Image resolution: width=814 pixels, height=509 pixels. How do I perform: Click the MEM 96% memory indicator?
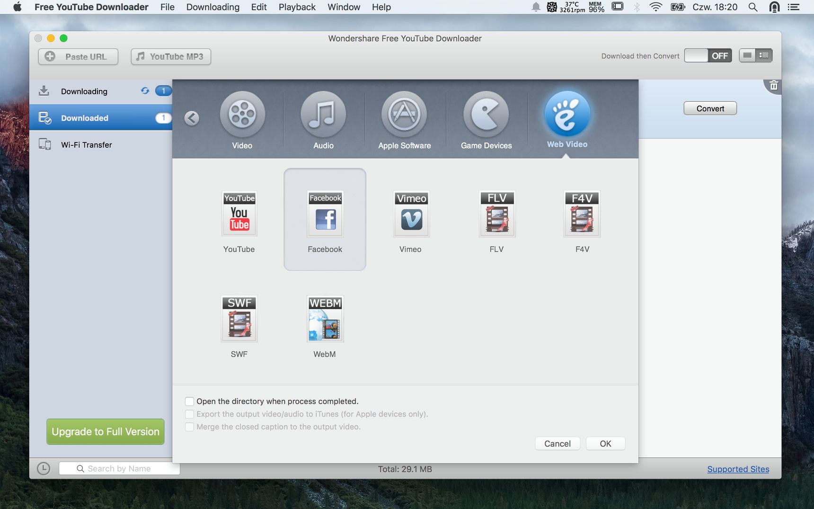596,7
